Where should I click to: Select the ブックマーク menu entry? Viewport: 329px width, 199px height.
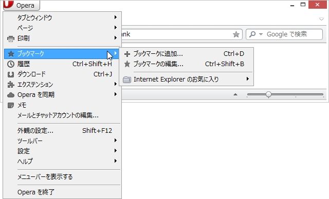[x=62, y=54]
